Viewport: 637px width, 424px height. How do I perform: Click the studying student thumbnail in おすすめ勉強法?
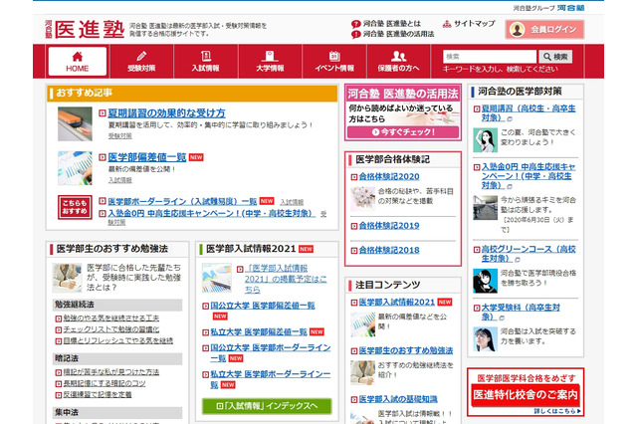(x=67, y=278)
